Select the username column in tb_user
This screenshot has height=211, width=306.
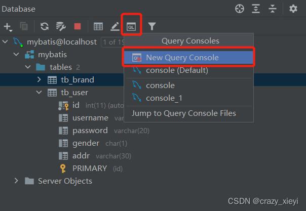90,118
